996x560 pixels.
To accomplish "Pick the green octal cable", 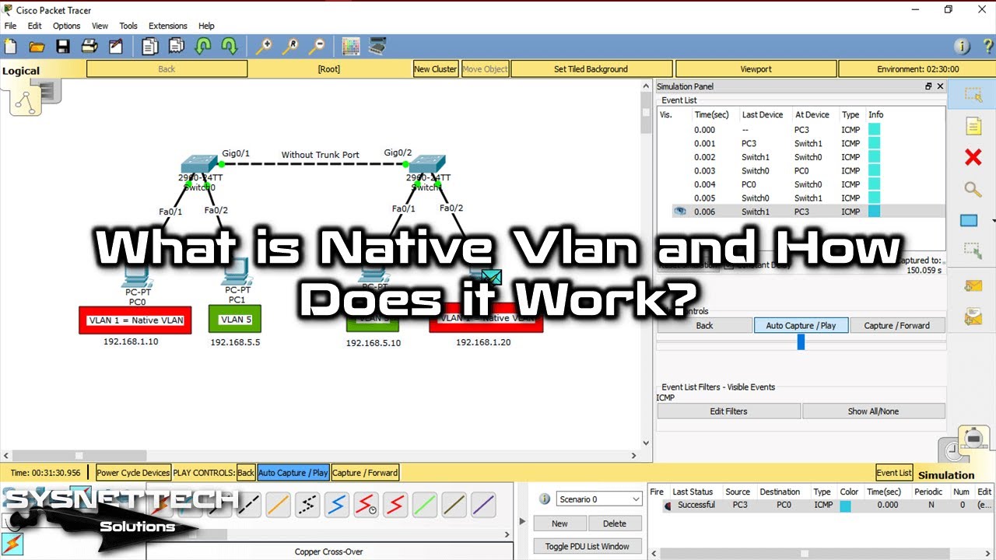I will (x=425, y=506).
